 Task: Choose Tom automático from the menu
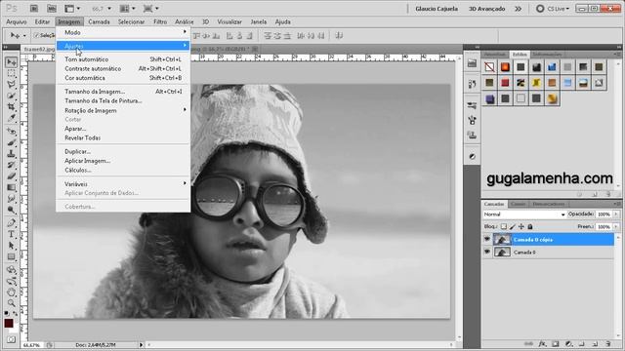tap(123, 59)
